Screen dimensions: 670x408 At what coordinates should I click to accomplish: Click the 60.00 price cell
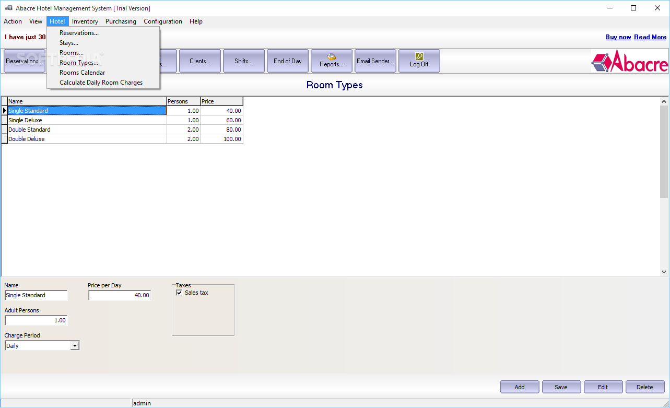[222, 120]
